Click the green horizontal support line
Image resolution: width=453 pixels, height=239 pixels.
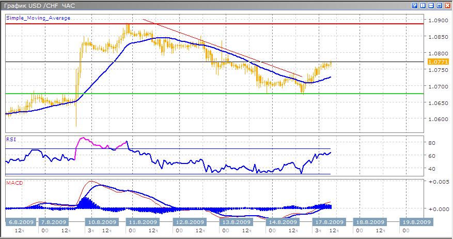pyautogui.click(x=207, y=94)
